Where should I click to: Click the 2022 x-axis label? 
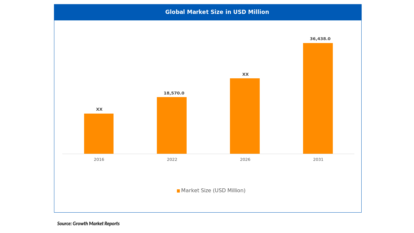pos(172,160)
